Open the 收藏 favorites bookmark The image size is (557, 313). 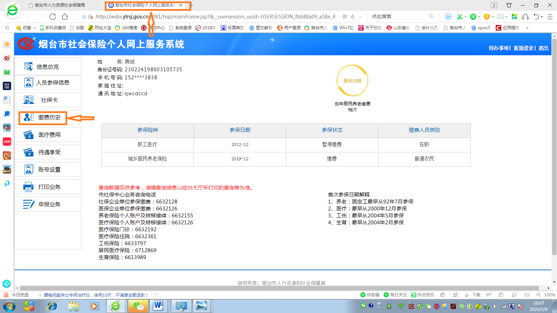click(x=24, y=27)
